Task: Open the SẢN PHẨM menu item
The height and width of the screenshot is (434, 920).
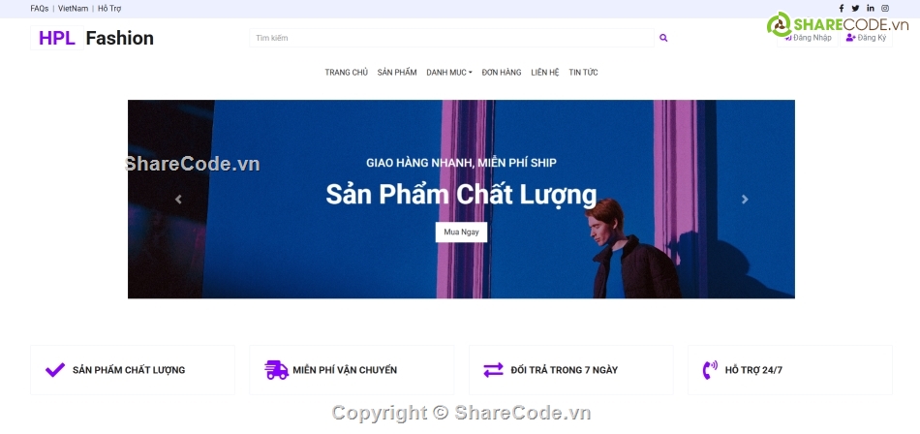Action: (397, 73)
